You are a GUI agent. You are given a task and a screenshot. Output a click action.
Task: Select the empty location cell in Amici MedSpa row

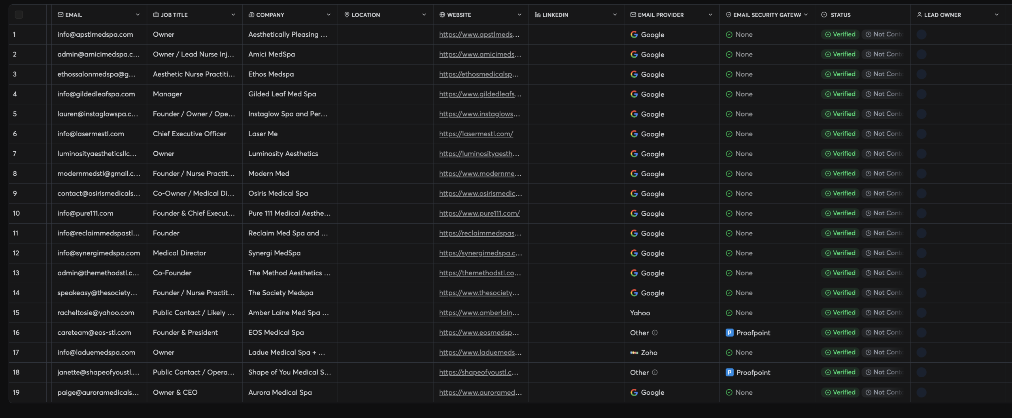(x=385, y=55)
